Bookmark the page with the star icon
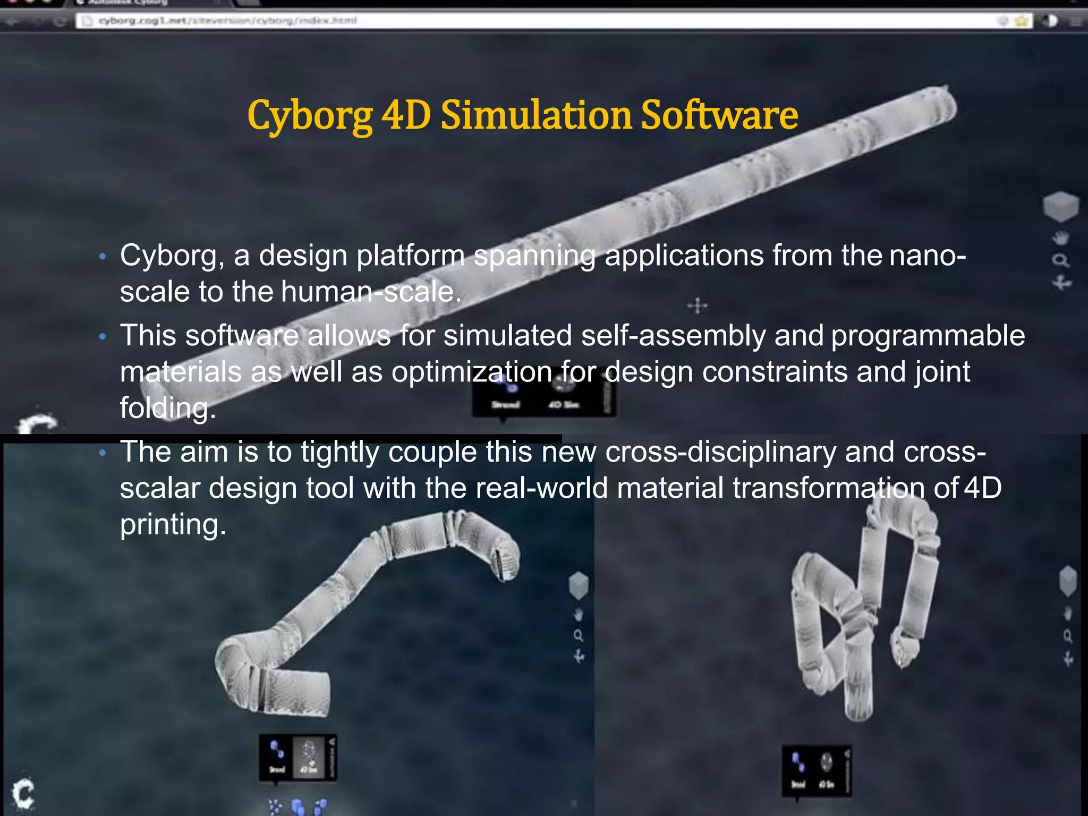Image resolution: width=1088 pixels, height=816 pixels. coord(1022,21)
